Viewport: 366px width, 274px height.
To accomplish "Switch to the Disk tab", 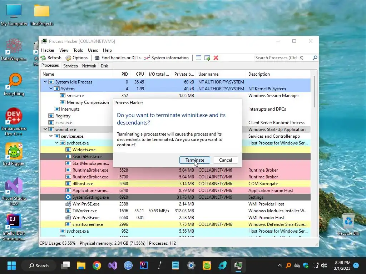I will pyautogui.click(x=104, y=66).
